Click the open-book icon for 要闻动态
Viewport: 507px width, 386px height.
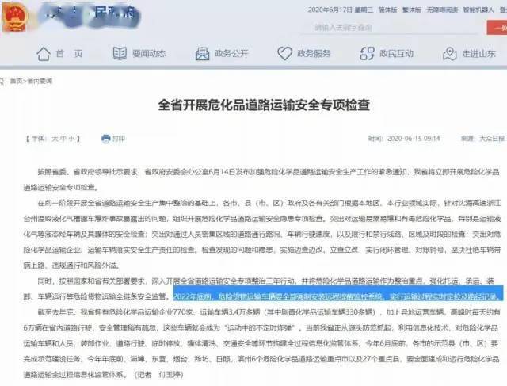[x=120, y=53]
